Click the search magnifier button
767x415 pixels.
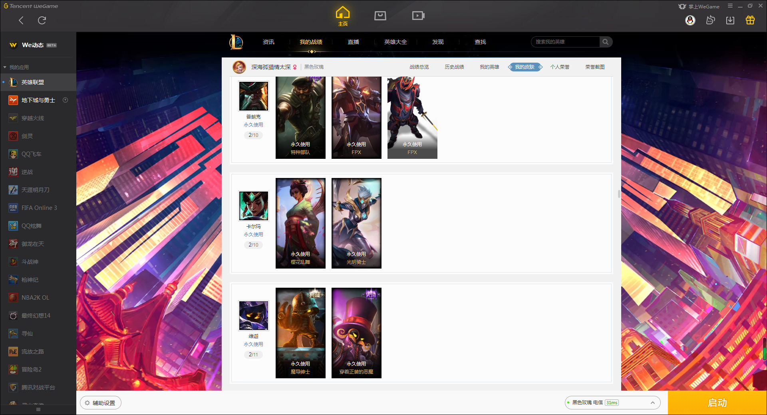pos(606,42)
